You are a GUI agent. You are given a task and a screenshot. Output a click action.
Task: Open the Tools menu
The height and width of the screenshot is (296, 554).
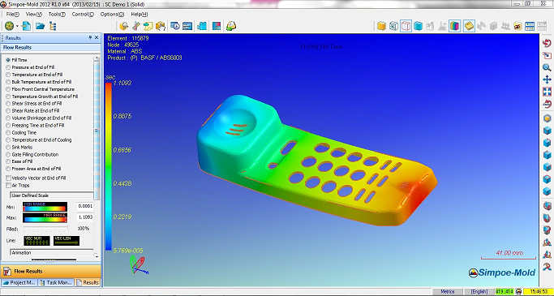tap(57, 14)
